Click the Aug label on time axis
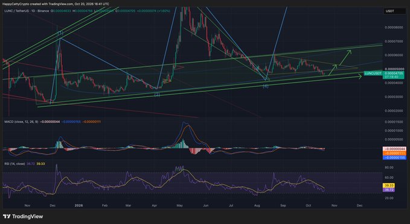 coord(257,205)
